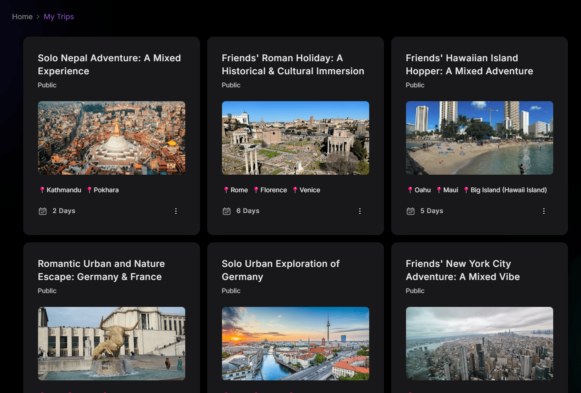Click the Maui location pin icon

click(439, 190)
